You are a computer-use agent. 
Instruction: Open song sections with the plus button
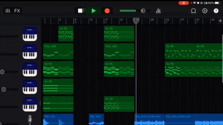point(220,21)
